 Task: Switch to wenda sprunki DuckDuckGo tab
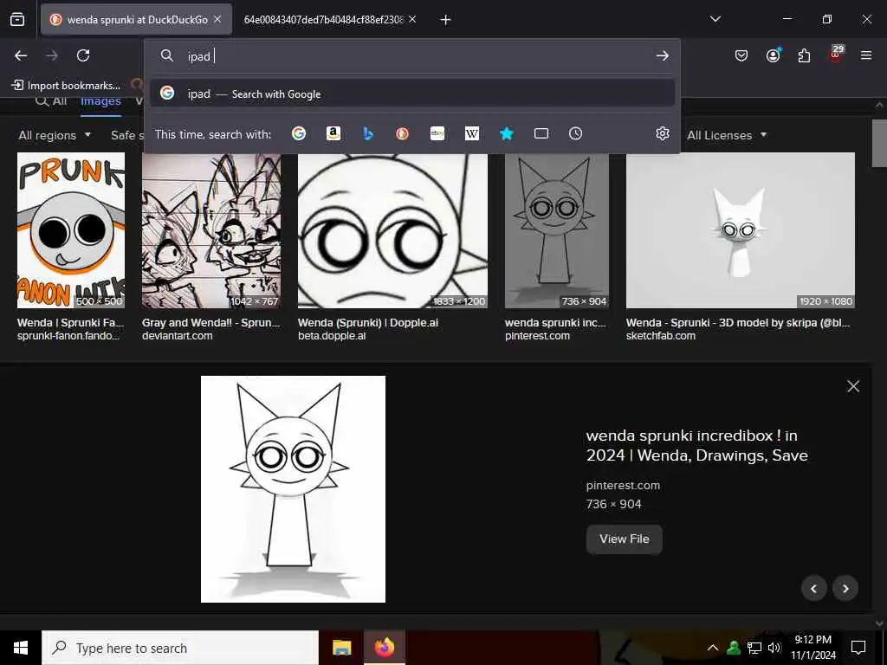click(x=136, y=20)
